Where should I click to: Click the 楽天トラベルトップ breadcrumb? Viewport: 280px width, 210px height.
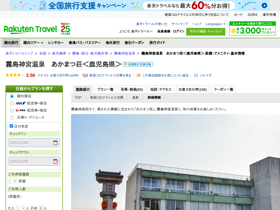pyautogui.click(x=19, y=53)
